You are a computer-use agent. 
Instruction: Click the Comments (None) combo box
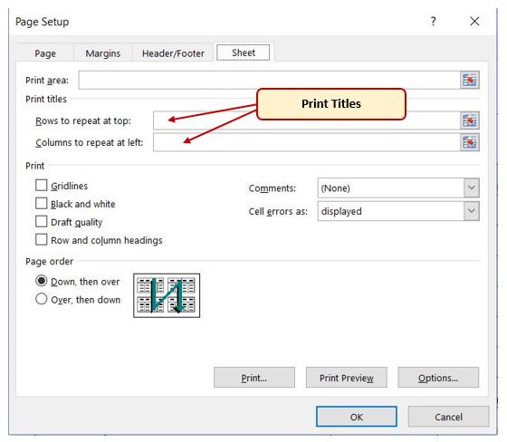pos(398,187)
